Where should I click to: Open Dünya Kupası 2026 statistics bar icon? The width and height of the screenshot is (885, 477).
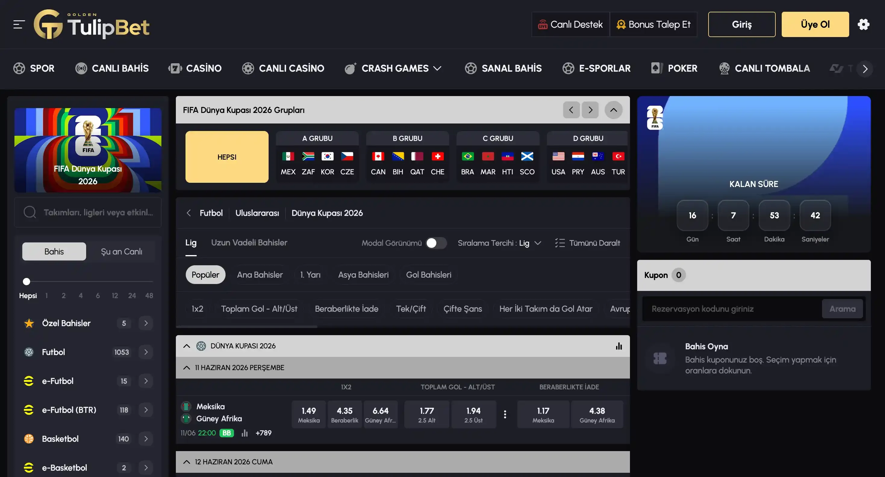click(x=619, y=346)
